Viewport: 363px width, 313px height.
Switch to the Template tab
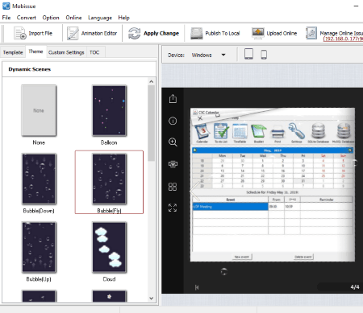[13, 52]
